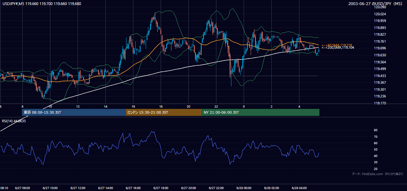Click the 119.301 price axis label

pos(381,89)
